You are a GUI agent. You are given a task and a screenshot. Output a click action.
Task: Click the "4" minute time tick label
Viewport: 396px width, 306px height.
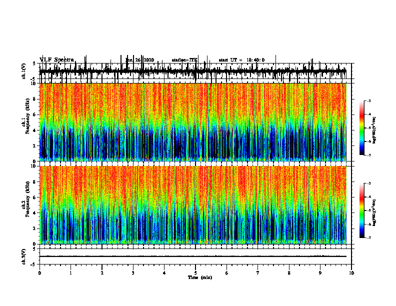[164, 273]
